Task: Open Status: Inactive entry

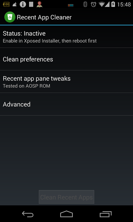Action: (66, 37)
